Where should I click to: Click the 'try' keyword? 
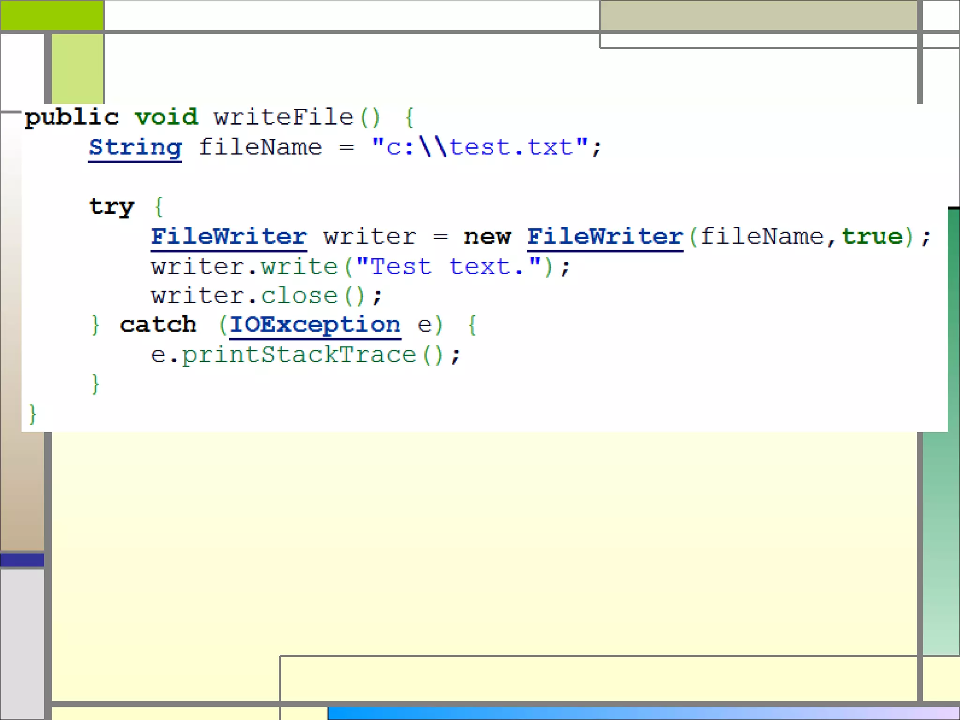pyautogui.click(x=112, y=207)
